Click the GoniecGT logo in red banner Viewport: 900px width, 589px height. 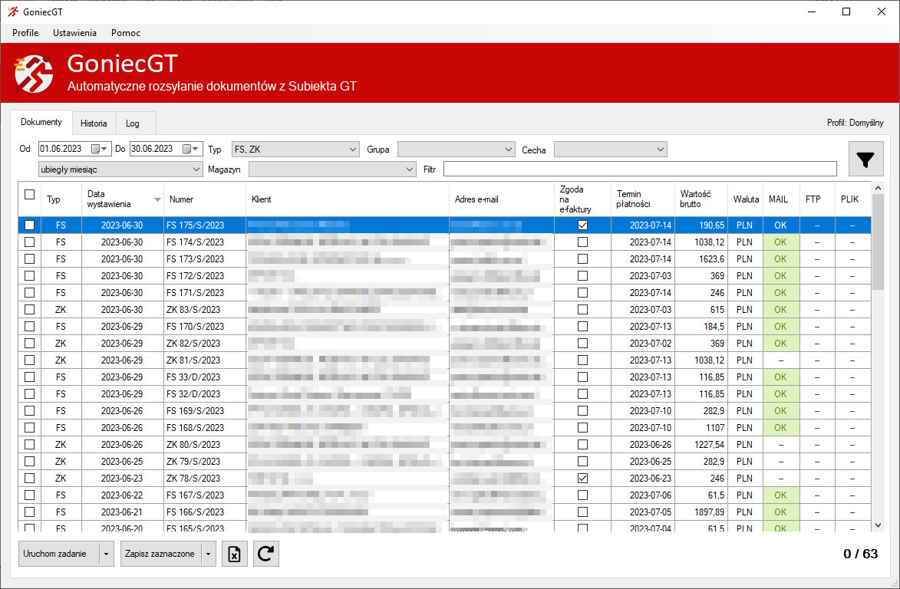(33, 74)
